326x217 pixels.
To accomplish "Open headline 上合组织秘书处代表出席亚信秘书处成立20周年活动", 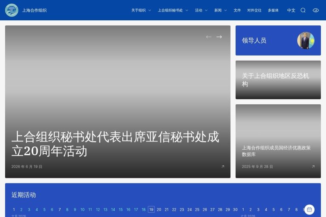I will click(115, 144).
